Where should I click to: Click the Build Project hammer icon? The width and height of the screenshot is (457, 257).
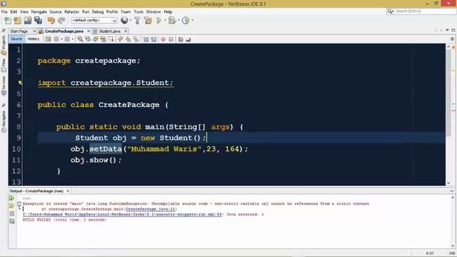tap(137, 21)
